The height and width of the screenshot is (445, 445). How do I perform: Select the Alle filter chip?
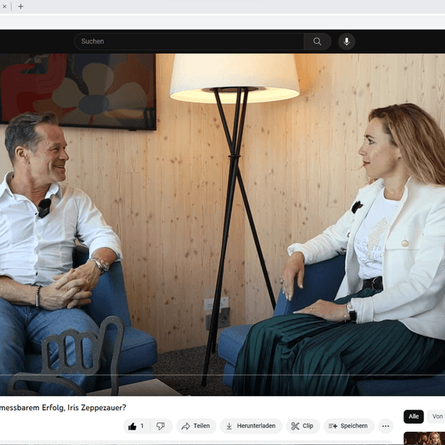point(414,416)
